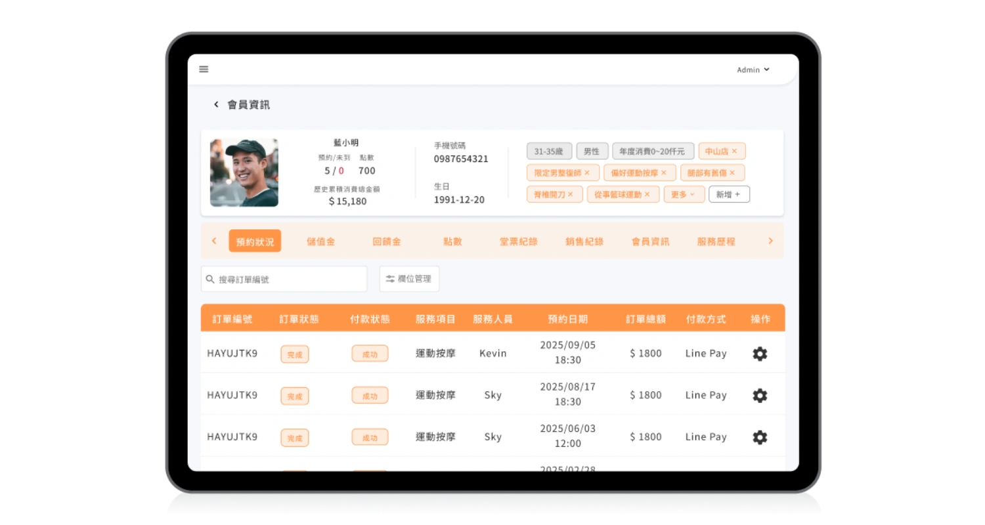Click the points value 700
Viewport: 985px width, 525px height.
pos(367,171)
